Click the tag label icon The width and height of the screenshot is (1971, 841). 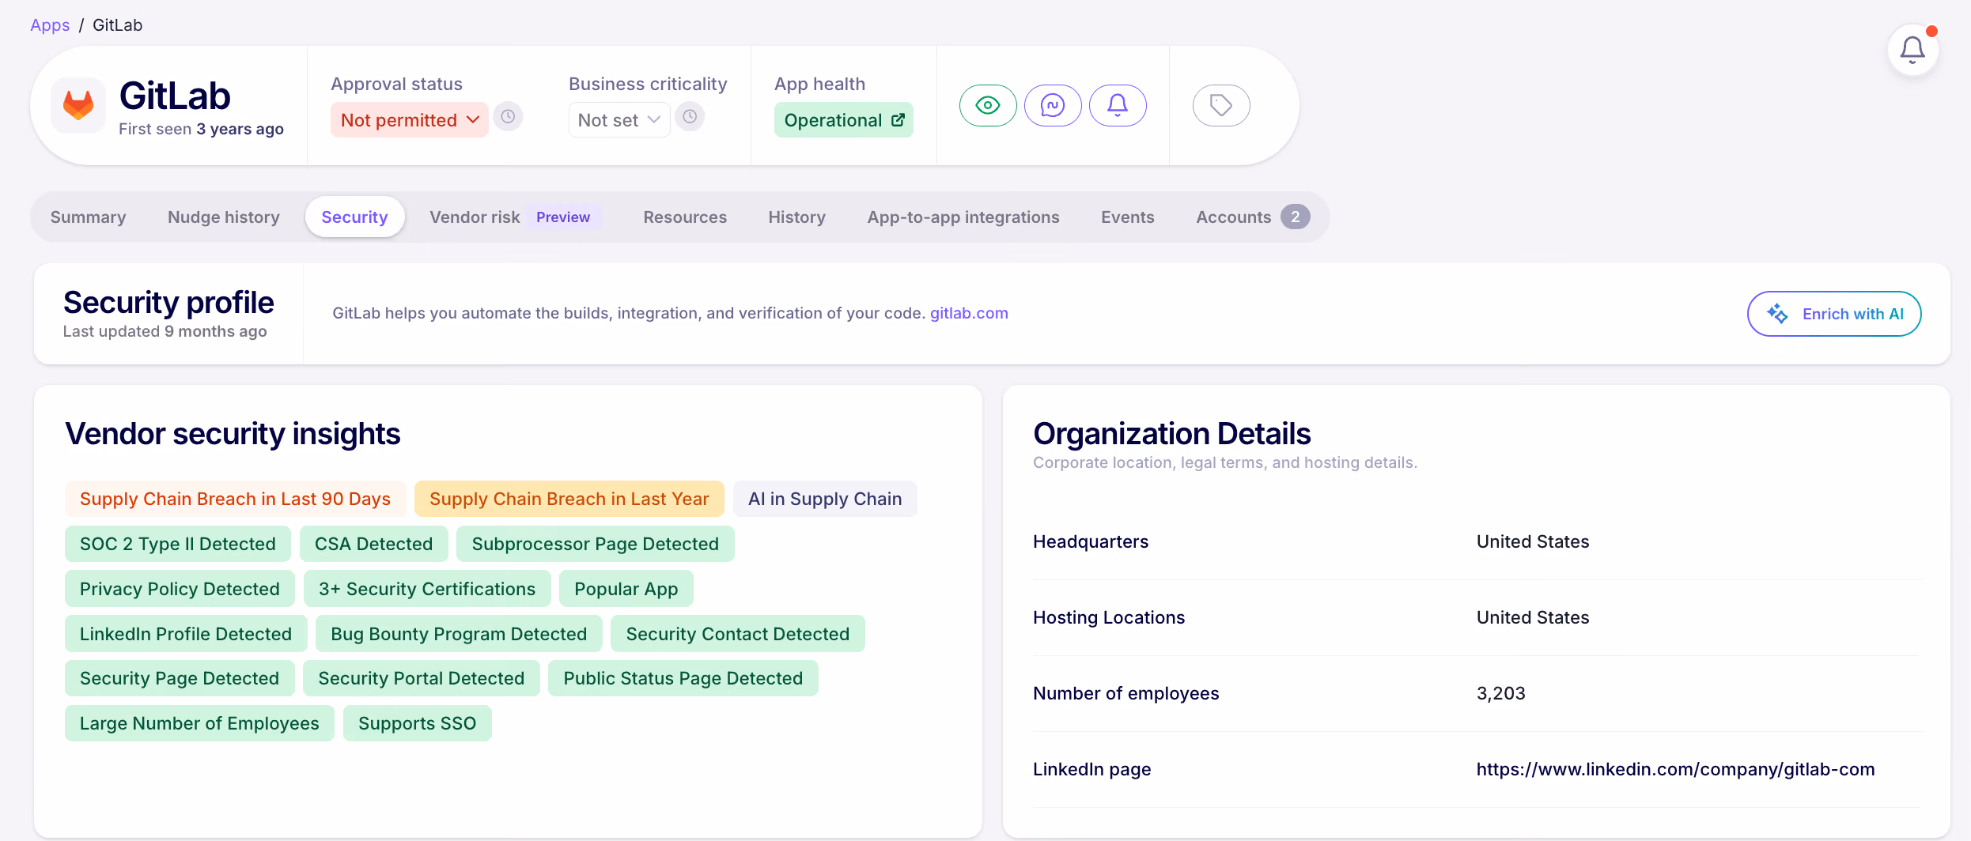point(1221,105)
